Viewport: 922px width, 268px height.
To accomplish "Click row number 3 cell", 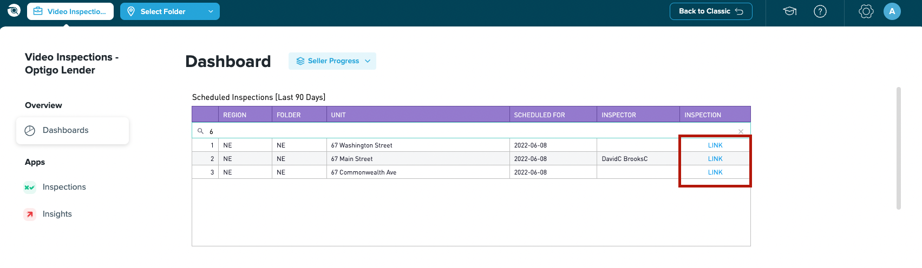I will [205, 172].
